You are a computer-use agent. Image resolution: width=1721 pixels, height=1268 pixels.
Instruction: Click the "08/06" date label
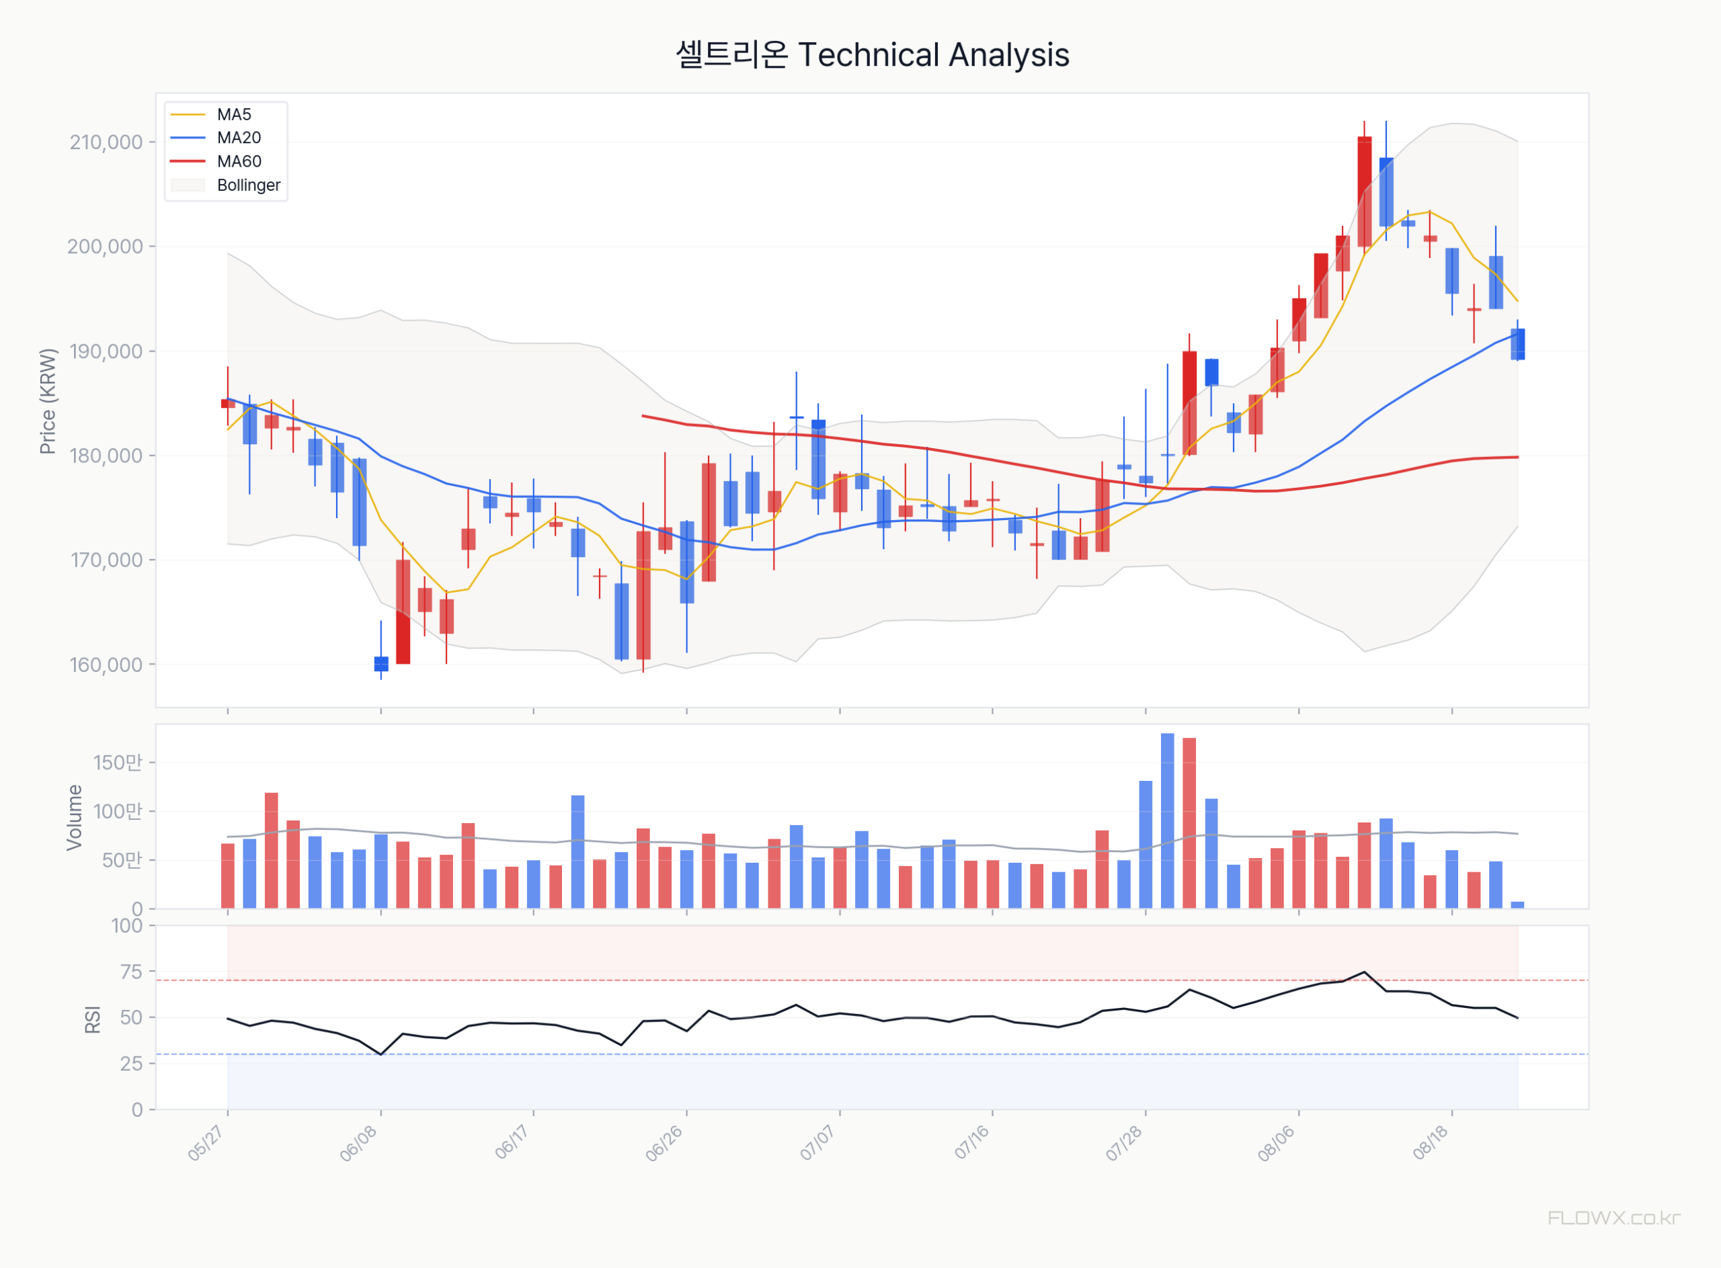pos(1277,1143)
